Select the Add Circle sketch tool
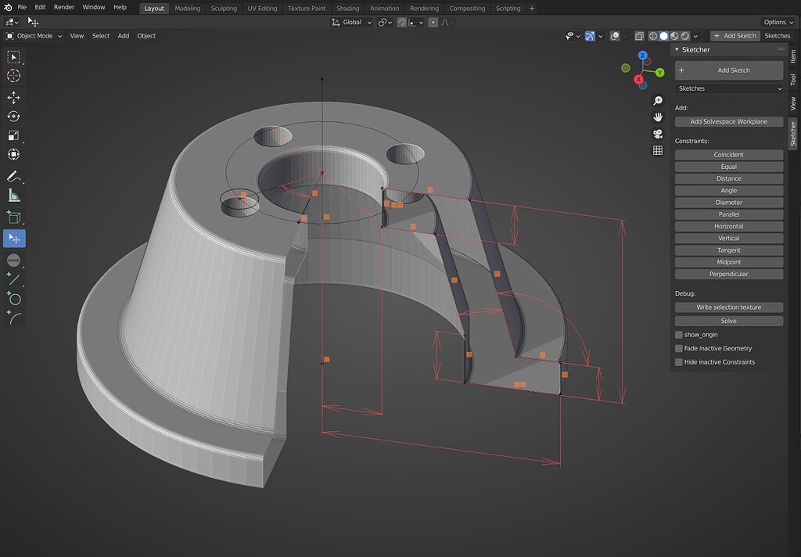The height and width of the screenshot is (557, 801). coord(13,298)
